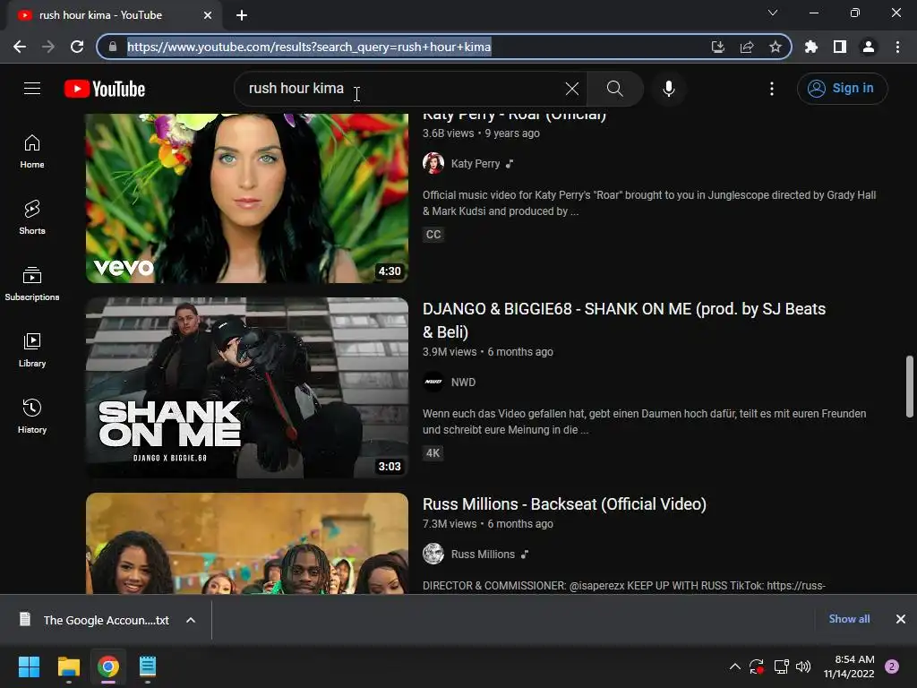This screenshot has width=917, height=688.
Task: Open Katy Perry channel name
Action: click(476, 164)
